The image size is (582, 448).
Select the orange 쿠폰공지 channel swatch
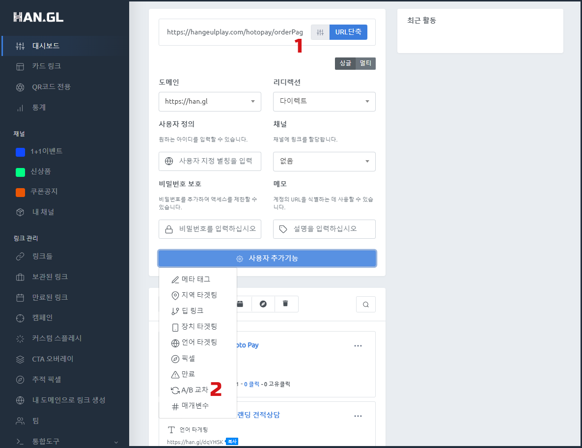21,192
